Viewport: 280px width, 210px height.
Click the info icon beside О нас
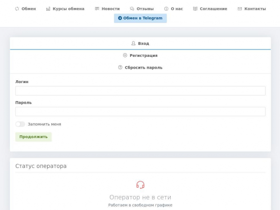click(166, 9)
